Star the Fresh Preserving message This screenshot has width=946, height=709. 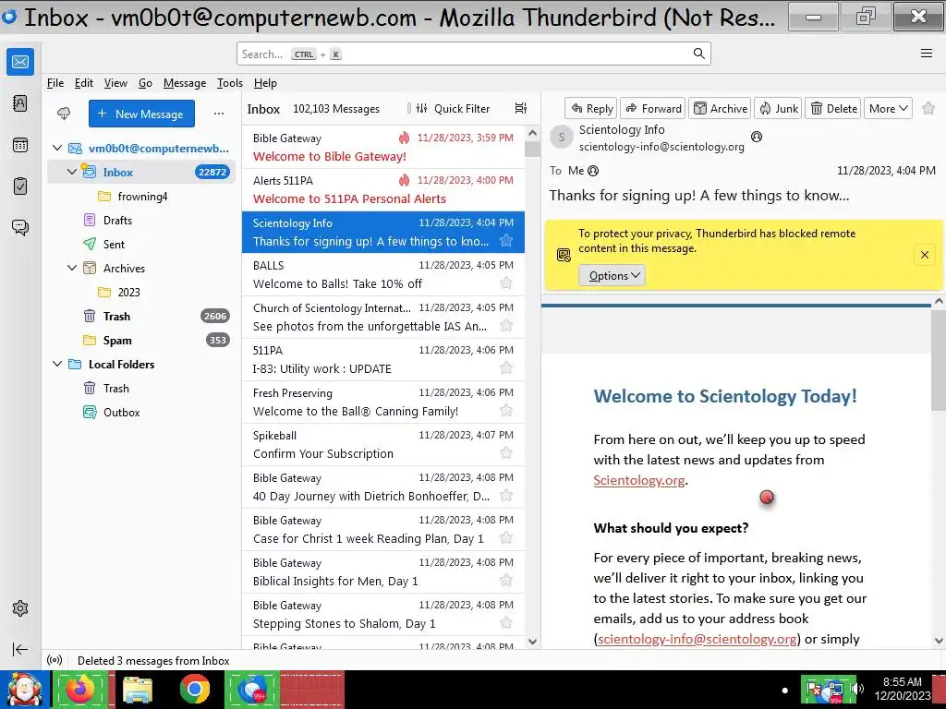coord(506,411)
